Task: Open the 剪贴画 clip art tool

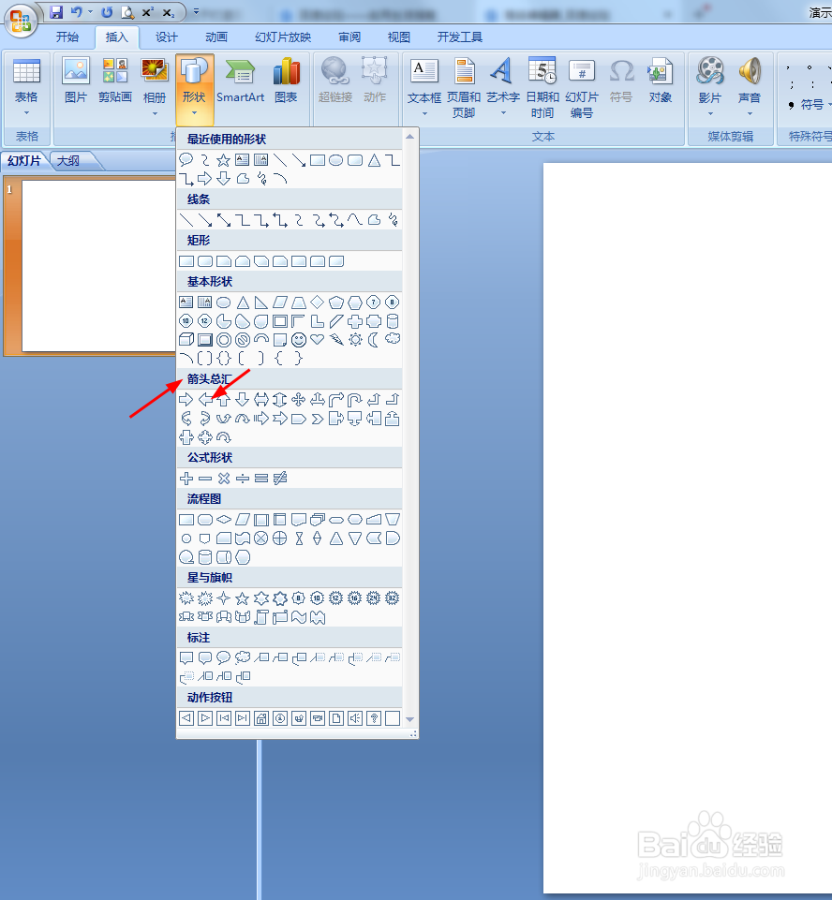Action: pos(115,81)
